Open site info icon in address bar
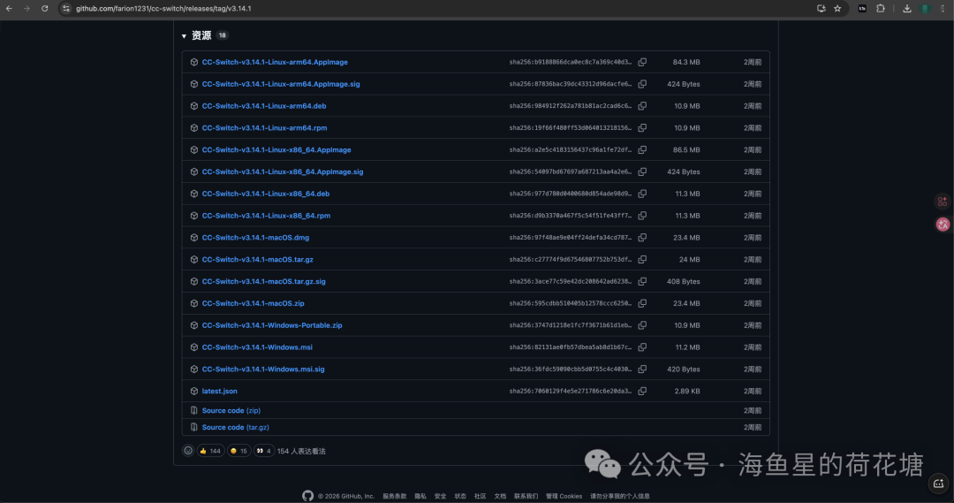The height and width of the screenshot is (503, 954). pos(65,9)
